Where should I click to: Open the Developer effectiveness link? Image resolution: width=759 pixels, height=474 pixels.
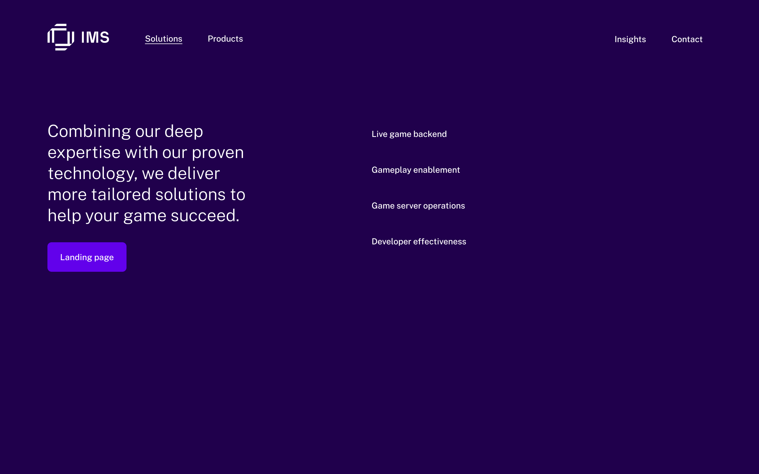coord(419,241)
